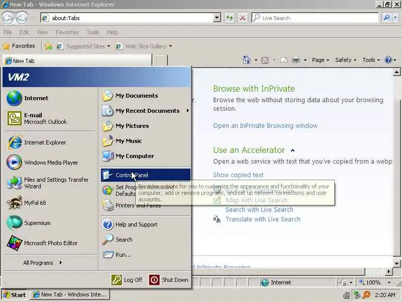Select New Tab taskbar window button

tap(70, 294)
